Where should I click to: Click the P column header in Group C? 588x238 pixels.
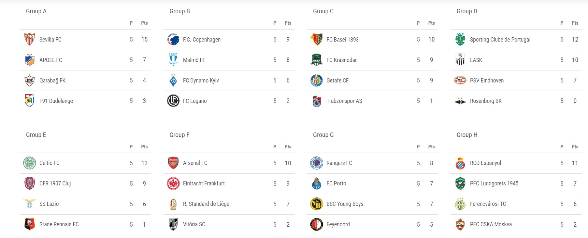tap(418, 23)
